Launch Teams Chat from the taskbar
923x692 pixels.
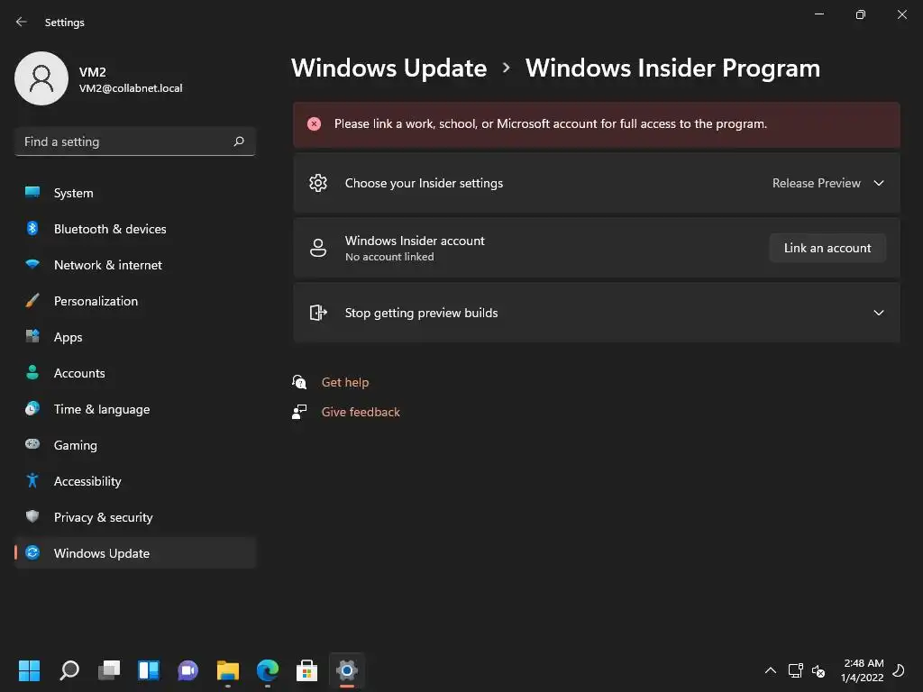(187, 670)
